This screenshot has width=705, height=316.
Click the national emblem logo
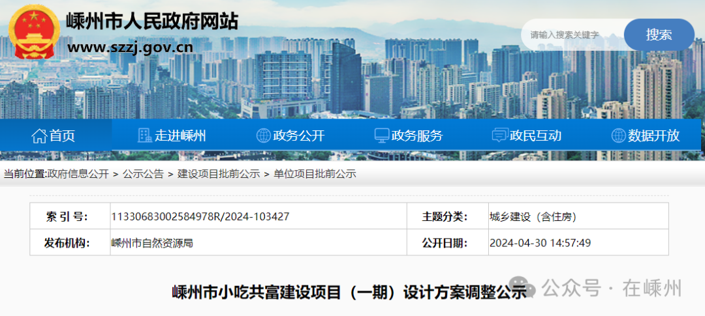point(34,33)
